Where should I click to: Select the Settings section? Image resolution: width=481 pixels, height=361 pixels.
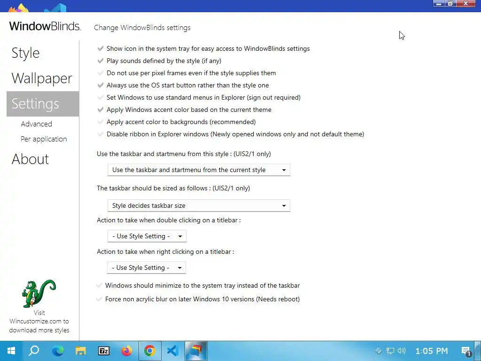tap(43, 104)
